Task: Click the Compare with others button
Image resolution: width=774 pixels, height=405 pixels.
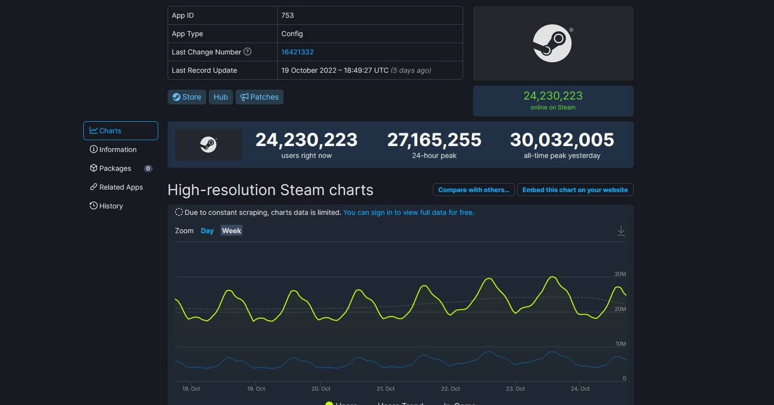Action: click(474, 190)
